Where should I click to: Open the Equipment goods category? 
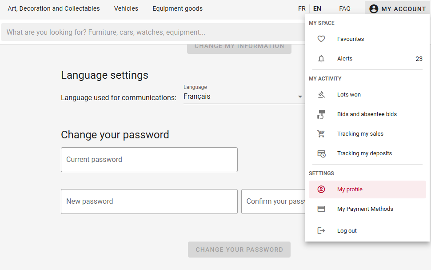point(178,8)
